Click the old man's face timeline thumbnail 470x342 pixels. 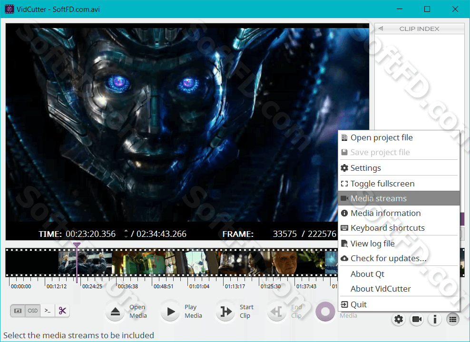285,263
